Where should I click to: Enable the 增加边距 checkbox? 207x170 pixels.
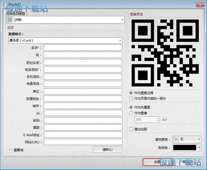coord(131,129)
